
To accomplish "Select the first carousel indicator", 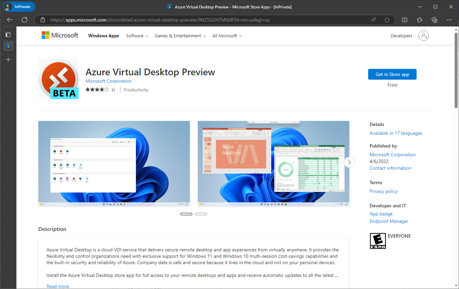I will [x=186, y=214].
